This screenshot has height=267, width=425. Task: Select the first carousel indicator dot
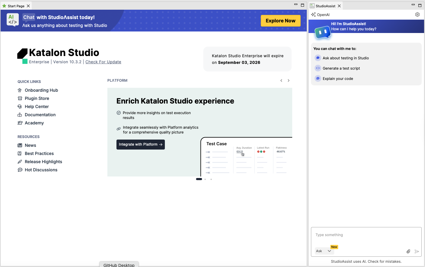(x=199, y=179)
